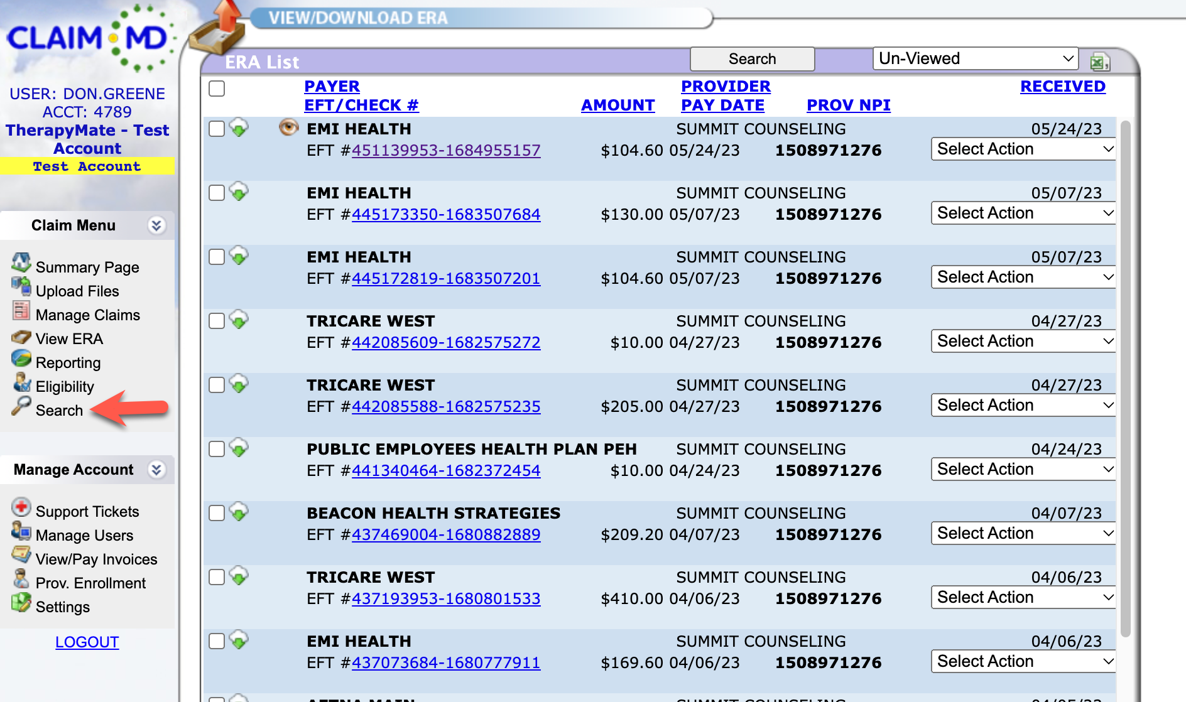This screenshot has height=702, width=1186.
Task: Collapse the Claim Menu section
Action: (156, 225)
